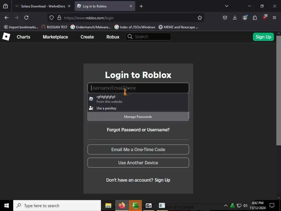Open Firefox View icon at tab strip start

5,6
